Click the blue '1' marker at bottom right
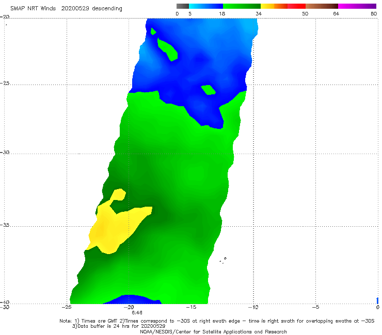This screenshot has width=382, height=335. 378,300
